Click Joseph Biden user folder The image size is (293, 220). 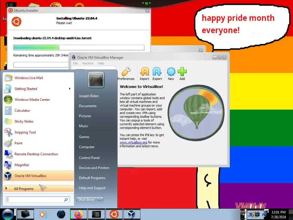point(89,96)
